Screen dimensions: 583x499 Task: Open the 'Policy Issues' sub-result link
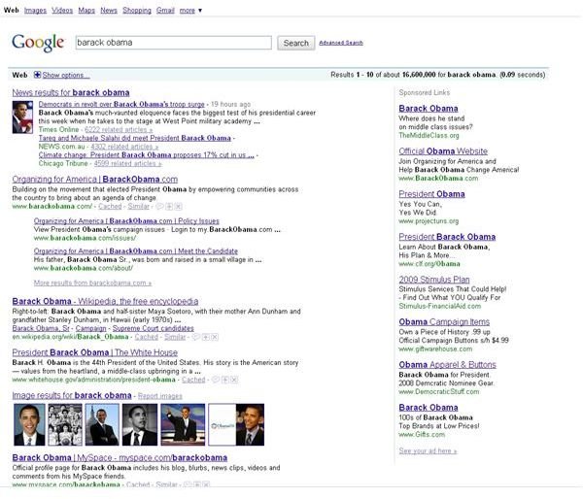click(x=126, y=221)
